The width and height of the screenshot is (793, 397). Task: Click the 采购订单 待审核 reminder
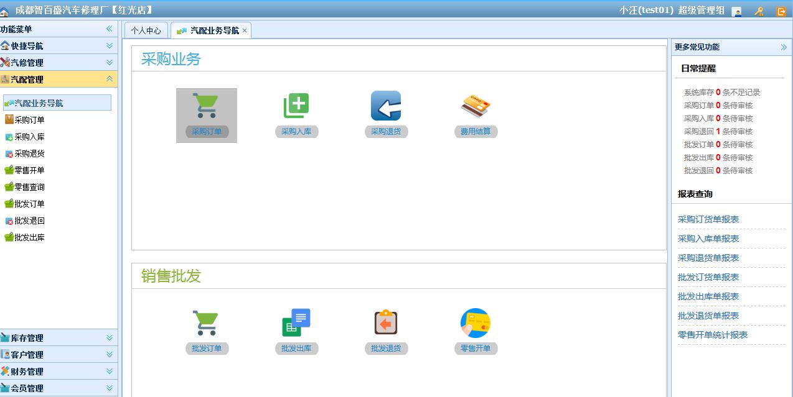(718, 105)
